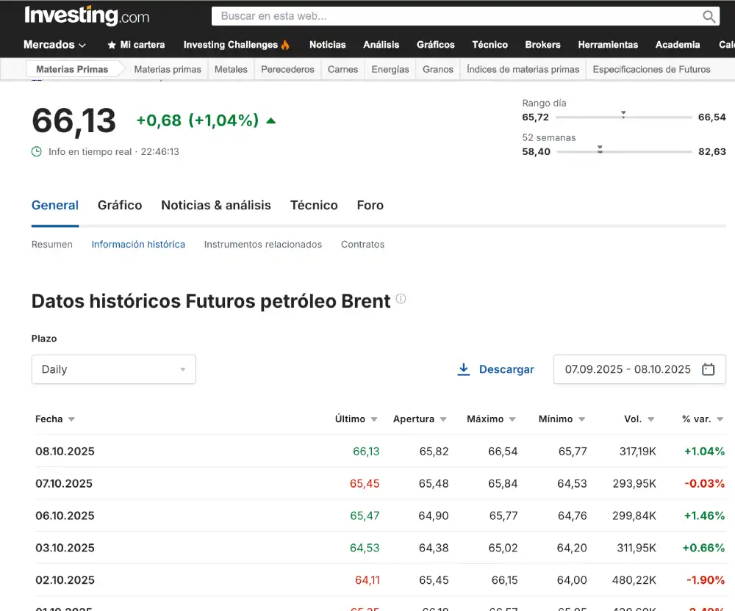This screenshot has width=735, height=611.
Task: Open the calendar icon in date range
Action: click(709, 369)
